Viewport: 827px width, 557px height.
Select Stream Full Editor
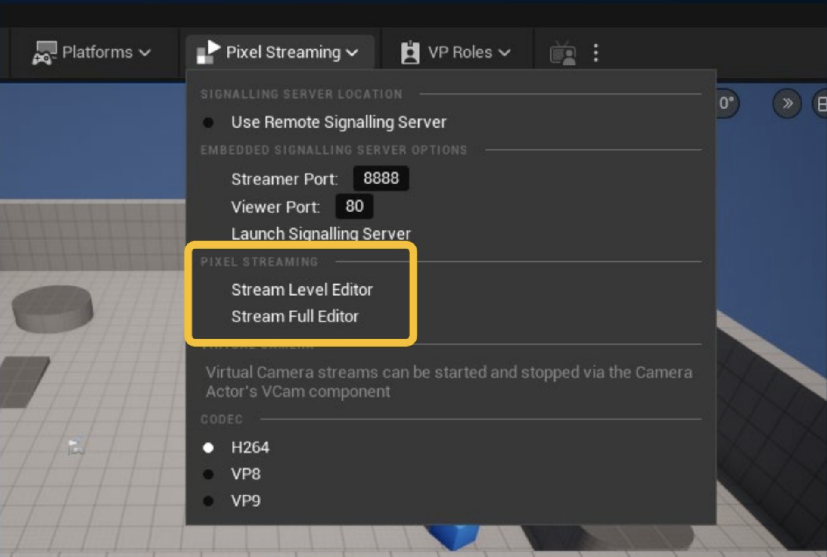pyautogui.click(x=295, y=317)
